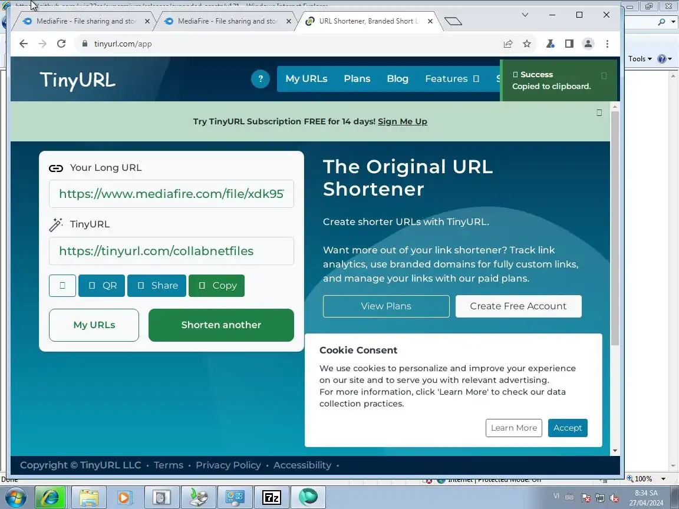The height and width of the screenshot is (509, 679).
Task: Click the share page icon in address bar
Action: (508, 44)
